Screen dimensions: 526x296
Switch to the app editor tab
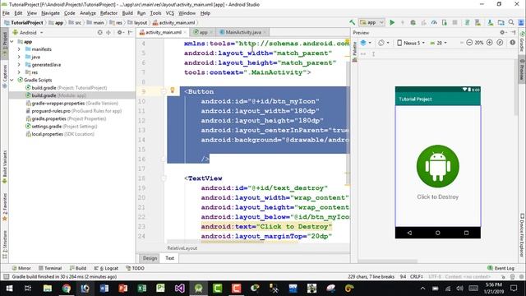(203, 32)
